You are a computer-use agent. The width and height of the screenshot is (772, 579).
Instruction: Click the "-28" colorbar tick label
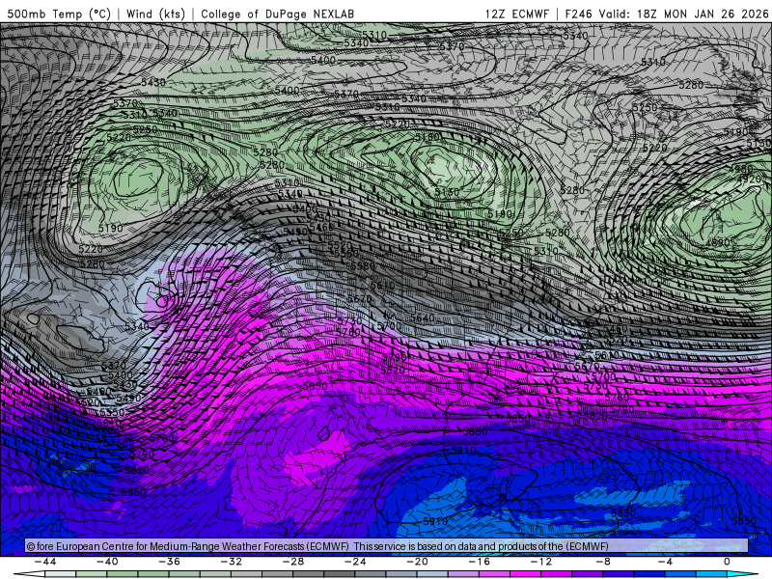coord(293,562)
